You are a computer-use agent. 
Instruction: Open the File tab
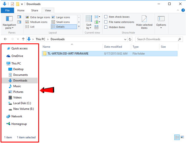(7, 10)
